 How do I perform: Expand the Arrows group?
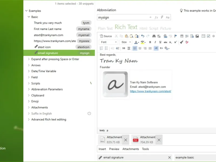29,65
